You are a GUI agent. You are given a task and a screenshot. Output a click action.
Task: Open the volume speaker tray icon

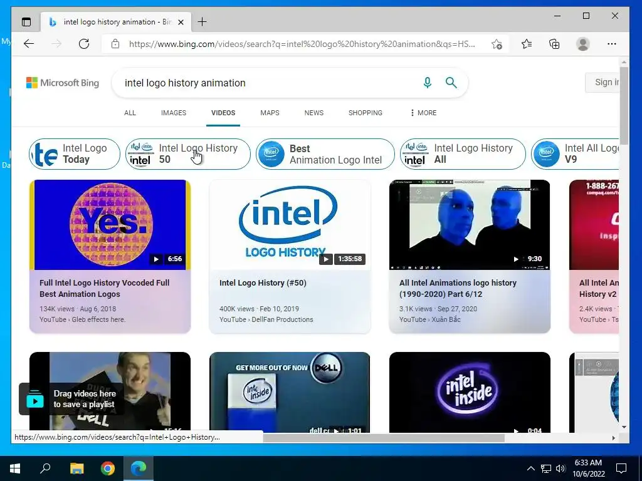[560, 468]
